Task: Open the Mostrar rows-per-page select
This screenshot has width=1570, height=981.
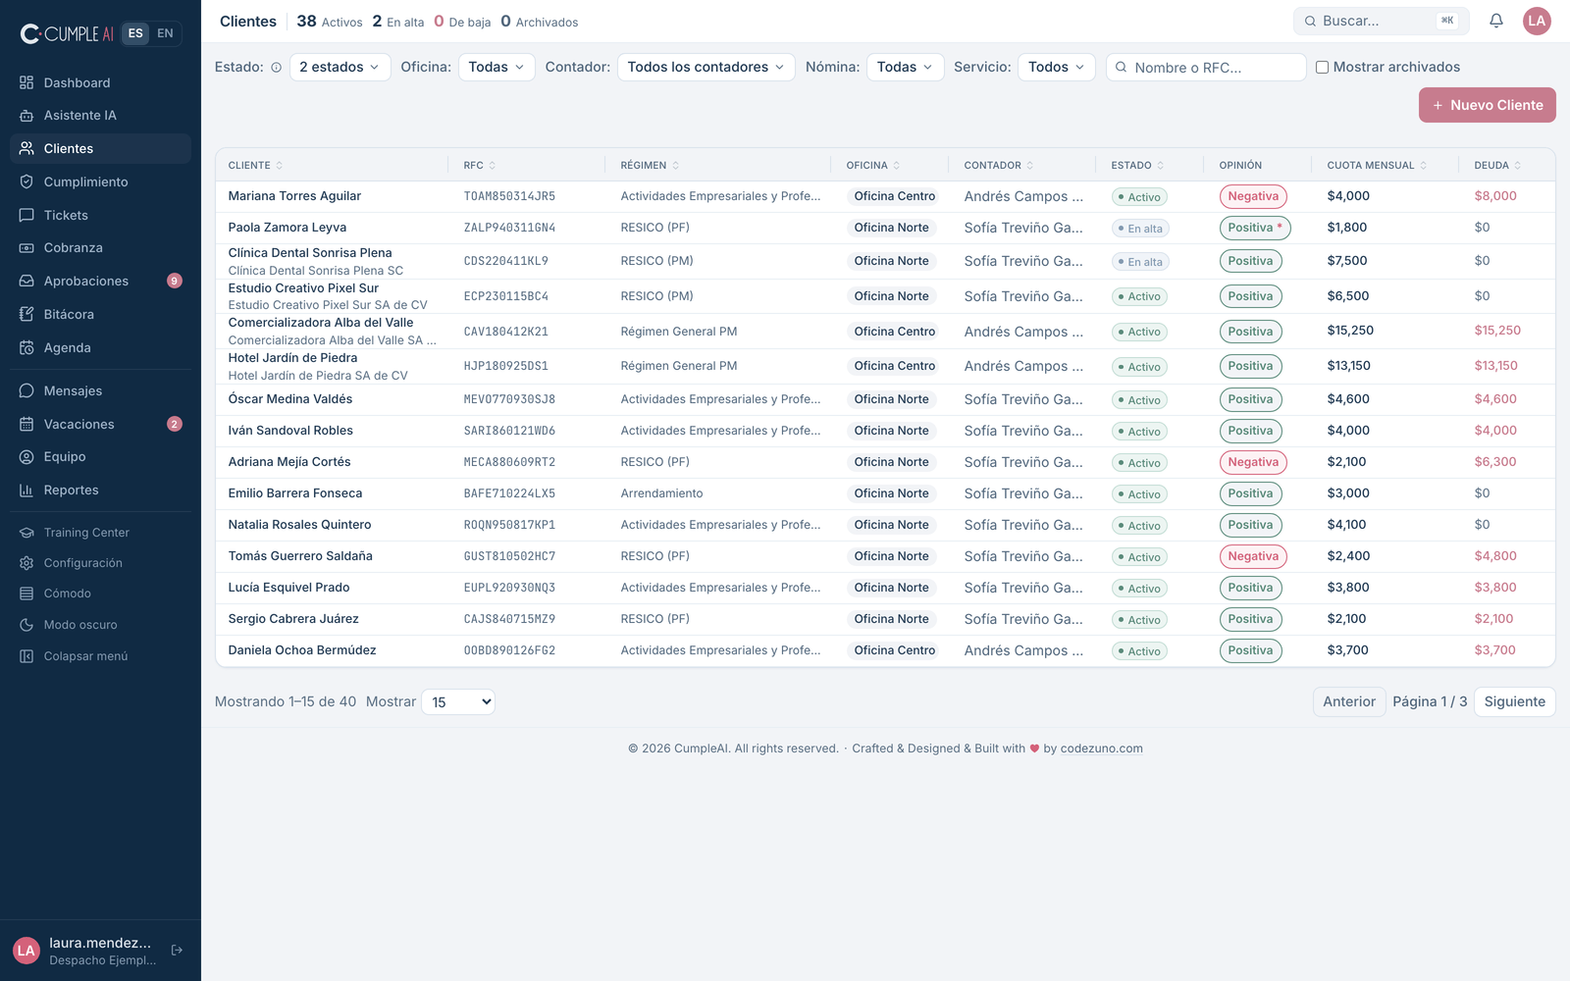Action: (x=458, y=701)
